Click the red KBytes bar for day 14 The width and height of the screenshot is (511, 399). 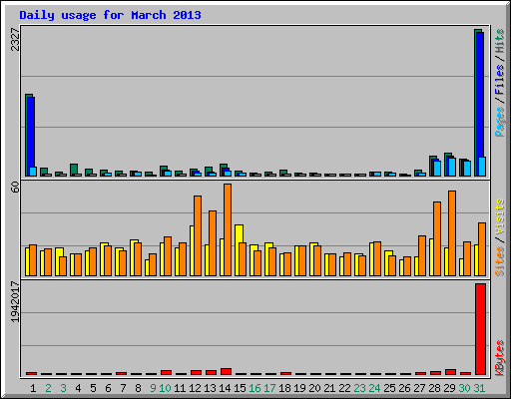point(226,371)
